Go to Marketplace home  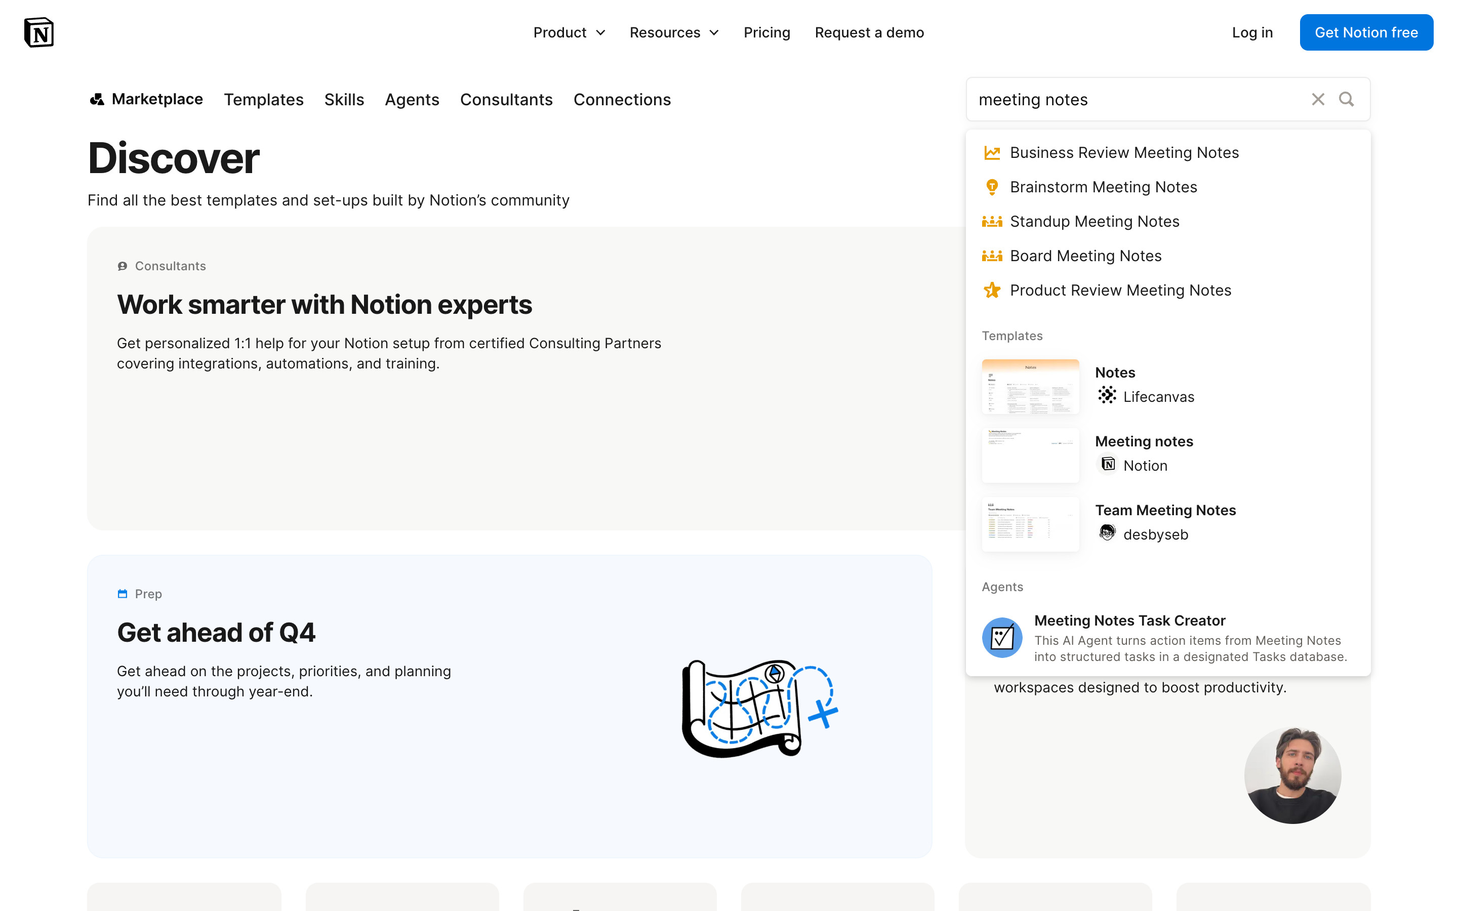146,99
